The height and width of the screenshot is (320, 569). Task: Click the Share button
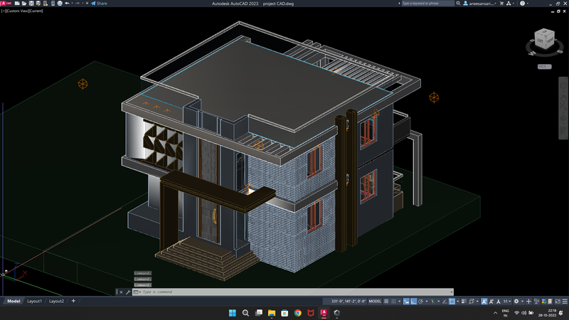click(x=99, y=4)
